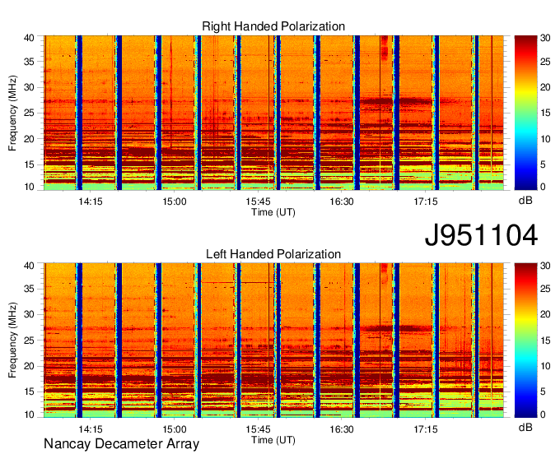This screenshot has width=560, height=454.
Task: Click the 15:00 tick label on upper plot
Action: [x=175, y=202]
